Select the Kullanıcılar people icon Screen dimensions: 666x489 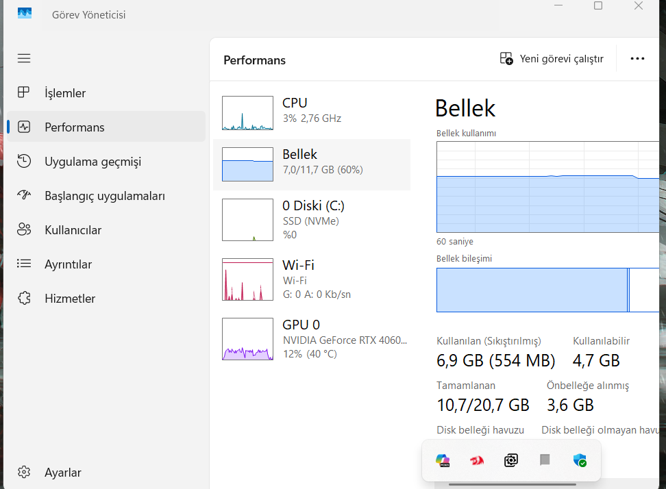pyautogui.click(x=24, y=229)
